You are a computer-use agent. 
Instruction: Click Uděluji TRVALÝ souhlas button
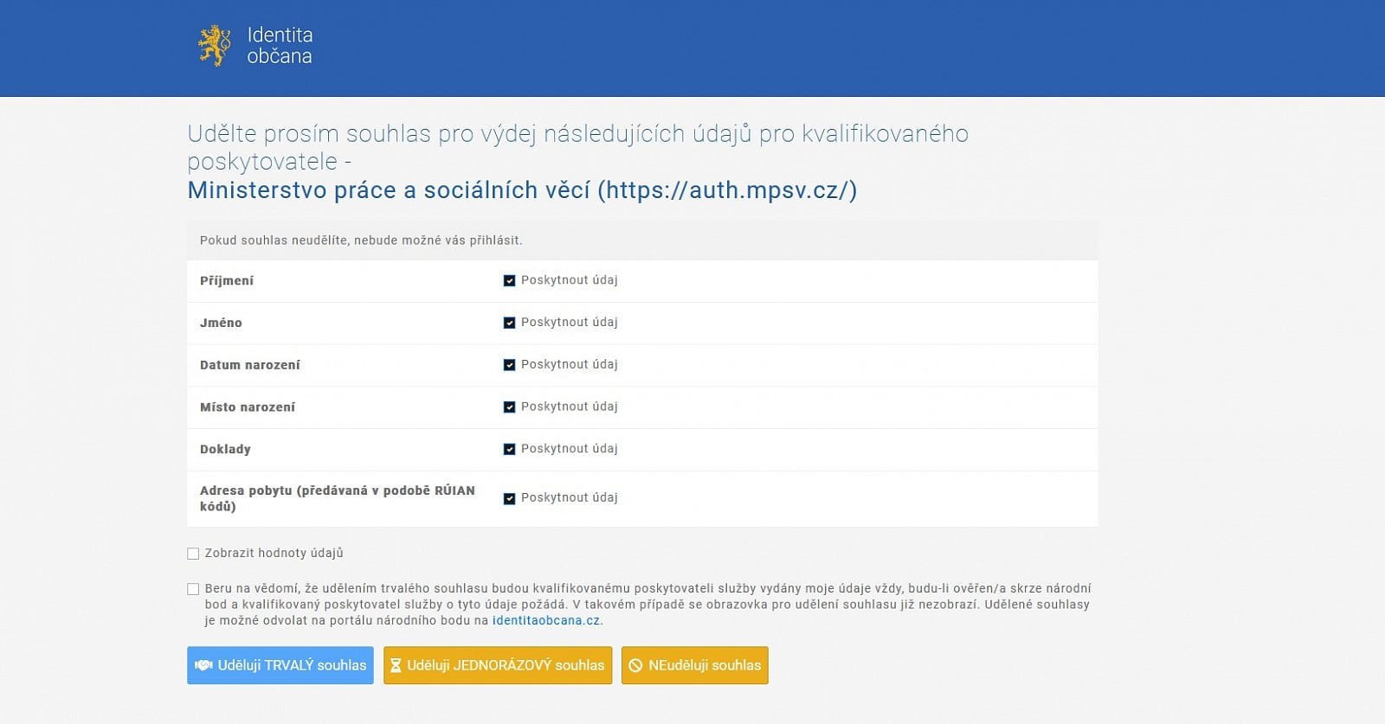280,665
